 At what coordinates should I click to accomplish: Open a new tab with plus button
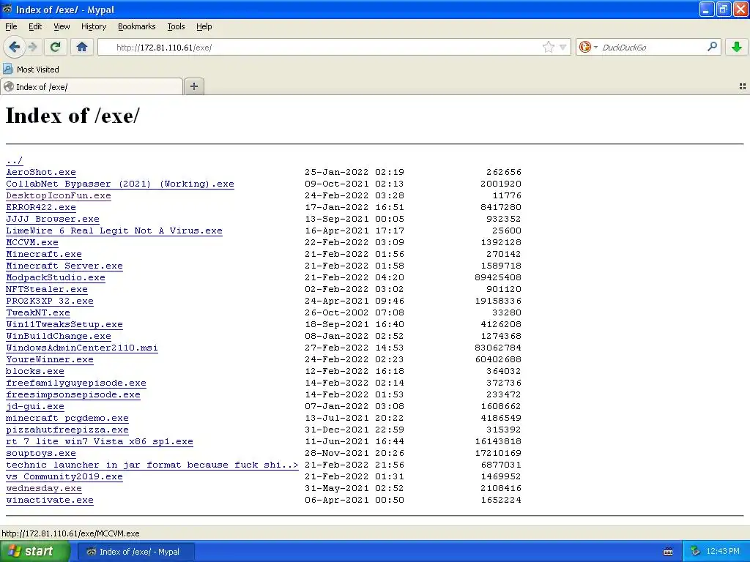point(193,86)
